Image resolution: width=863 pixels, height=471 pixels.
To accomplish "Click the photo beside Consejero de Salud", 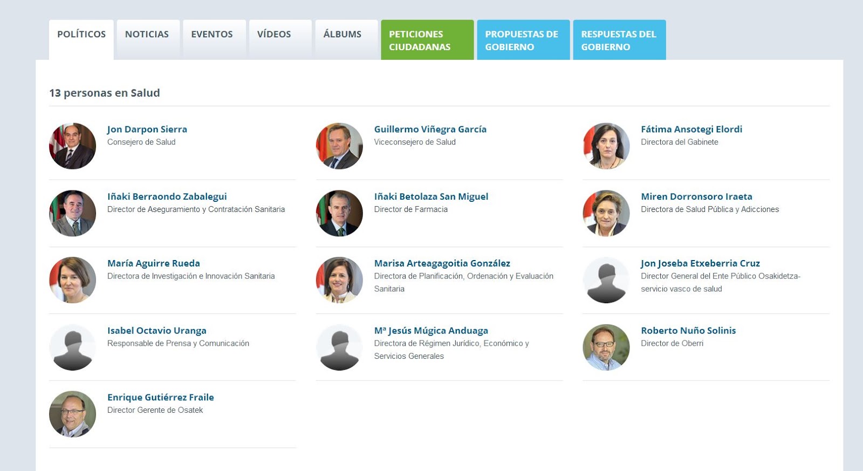I will coord(72,146).
